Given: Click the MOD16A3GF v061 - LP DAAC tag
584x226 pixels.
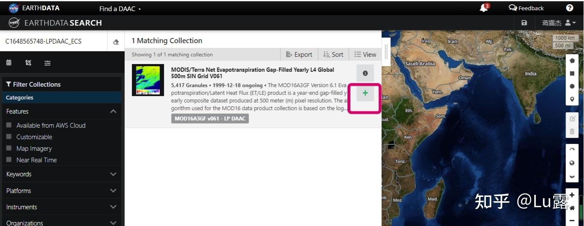Looking at the screenshot, I should click(x=210, y=118).
